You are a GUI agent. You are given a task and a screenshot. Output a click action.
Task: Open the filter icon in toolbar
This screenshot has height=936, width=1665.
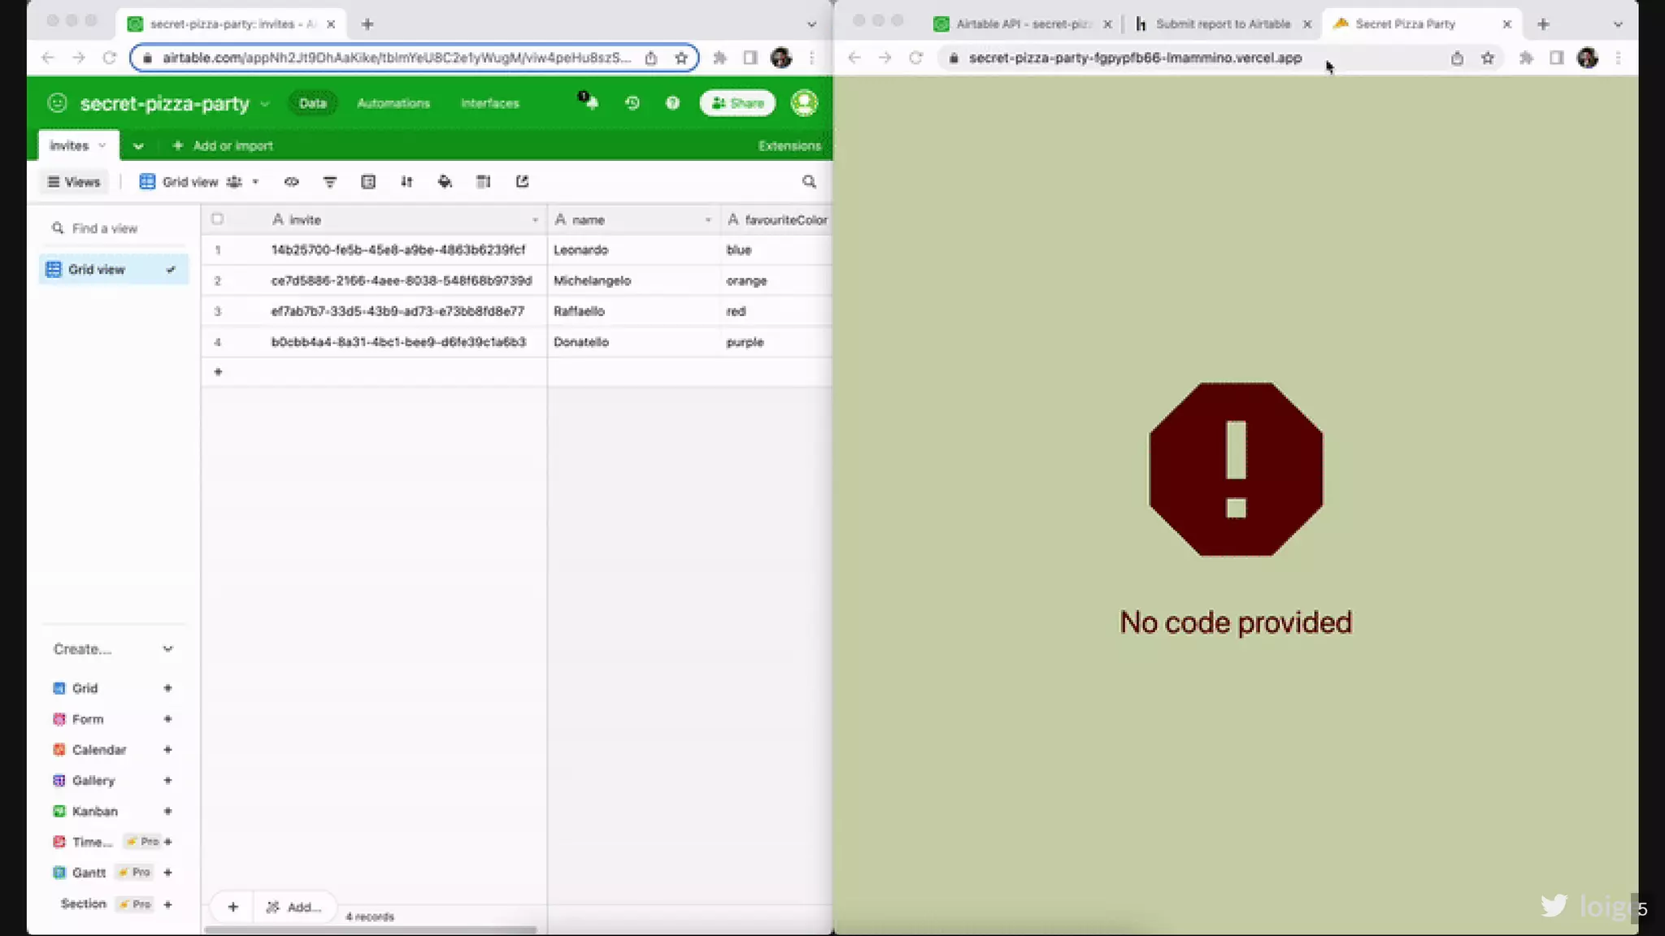[329, 182]
